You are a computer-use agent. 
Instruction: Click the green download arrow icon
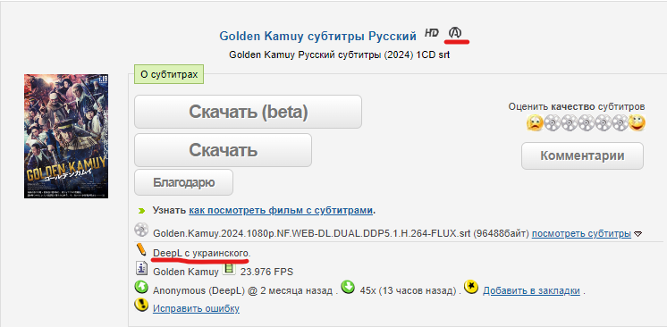348,287
